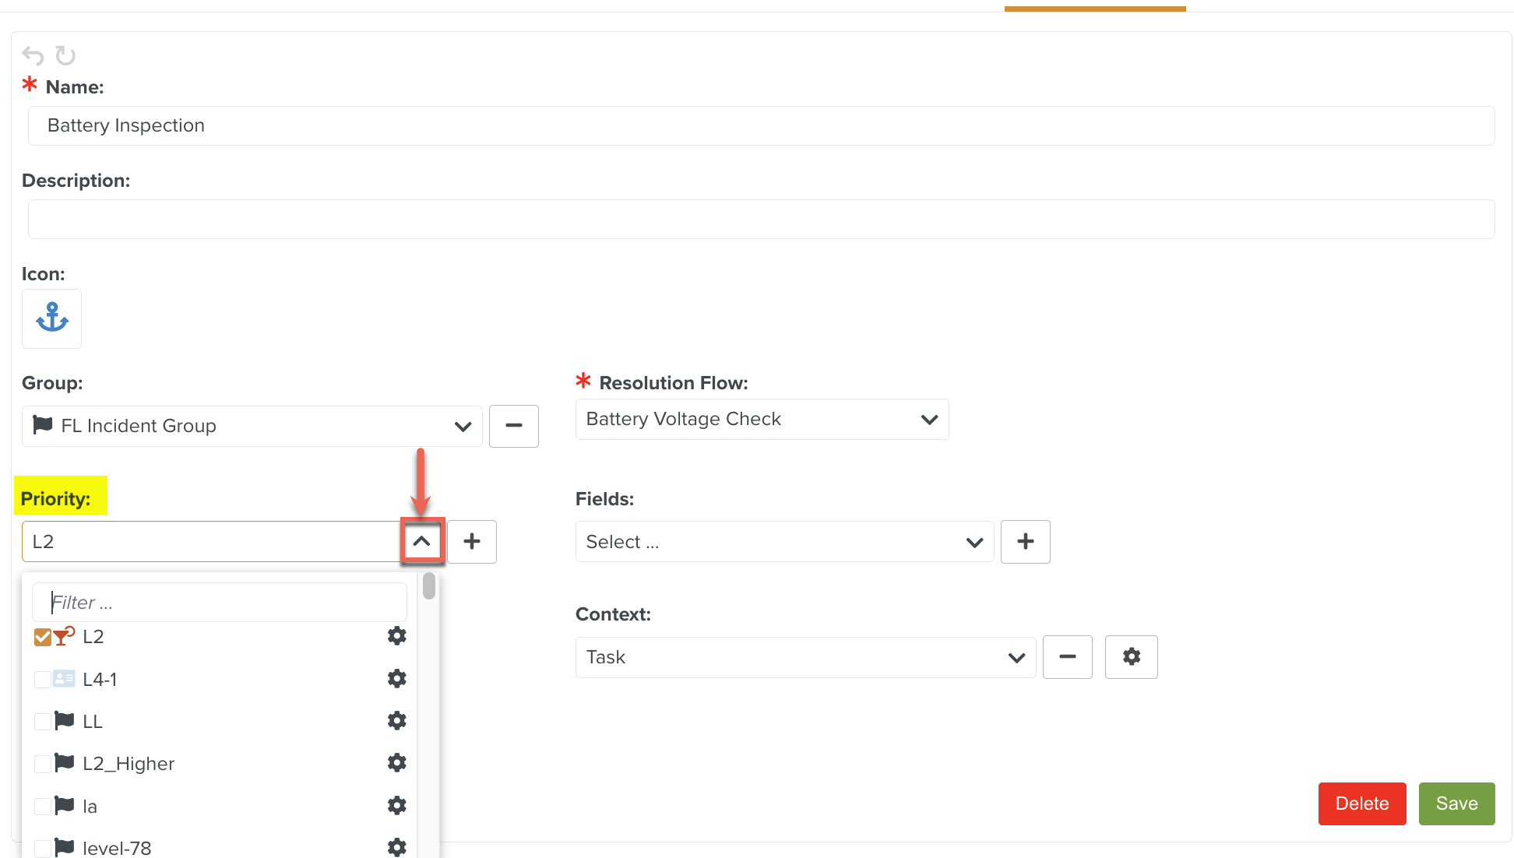This screenshot has height=858, width=1514.
Task: Click the Delete button
Action: coord(1361,803)
